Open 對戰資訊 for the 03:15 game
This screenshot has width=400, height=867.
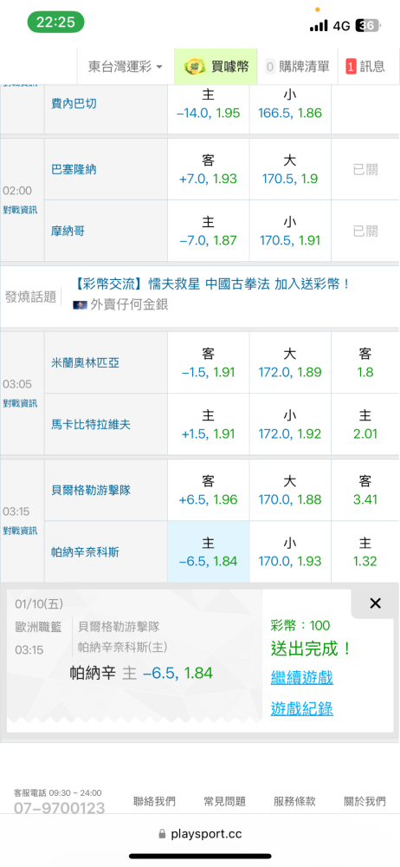click(21, 531)
